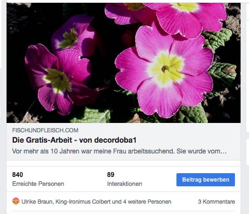
Task: Open article titled Die Gratis-Arbeit - von decordoba1
Action: (74, 140)
